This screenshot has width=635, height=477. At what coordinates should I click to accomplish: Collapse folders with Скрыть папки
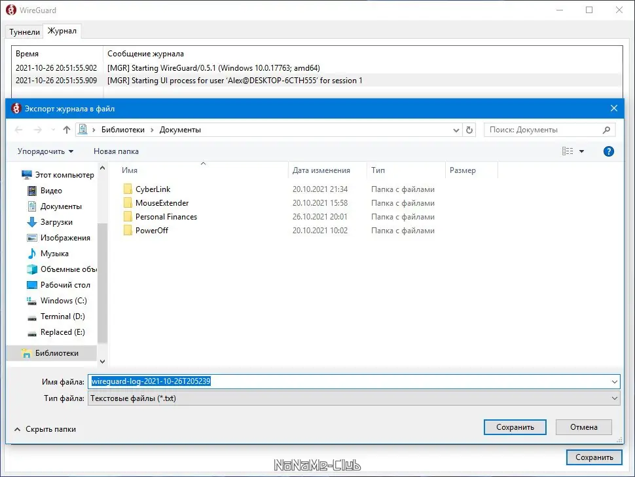pos(45,429)
